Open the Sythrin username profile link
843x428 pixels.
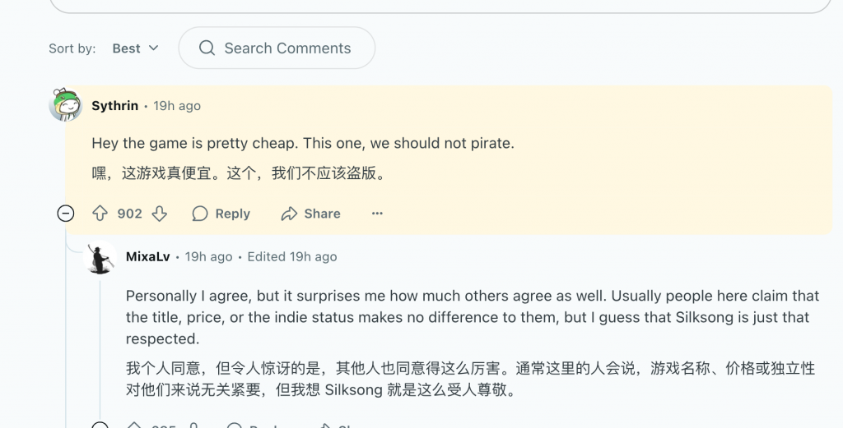click(x=115, y=106)
